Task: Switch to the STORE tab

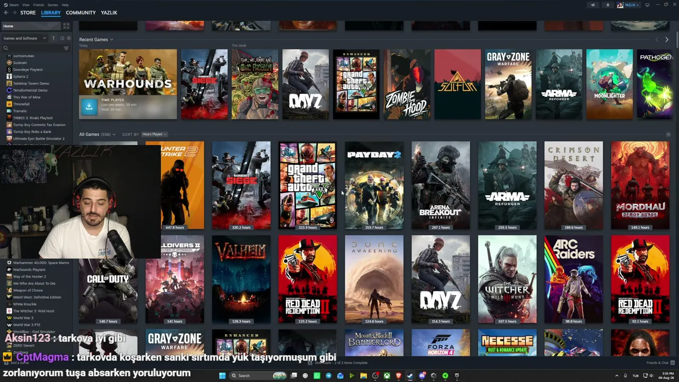Action: 28,13
